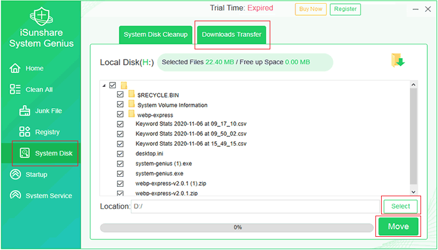Click the file list scroll-up arrow

[414, 84]
